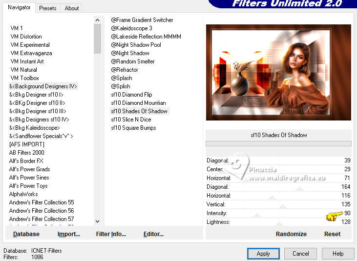
Task: Open Help
Action: tap(338, 254)
